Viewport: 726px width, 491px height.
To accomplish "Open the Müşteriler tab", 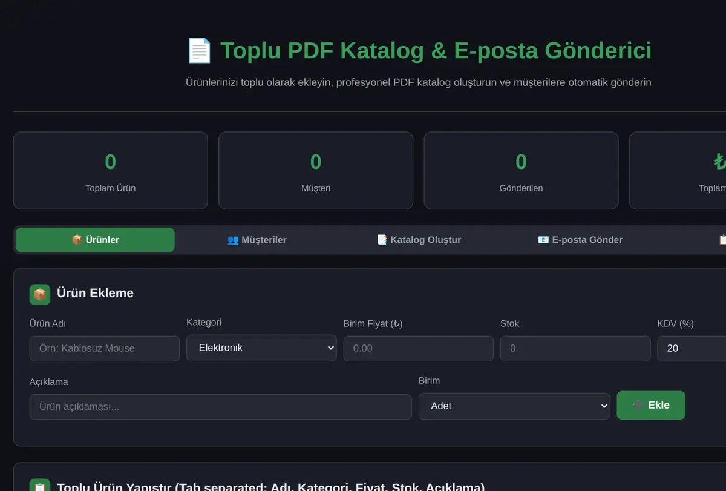I will pyautogui.click(x=257, y=240).
